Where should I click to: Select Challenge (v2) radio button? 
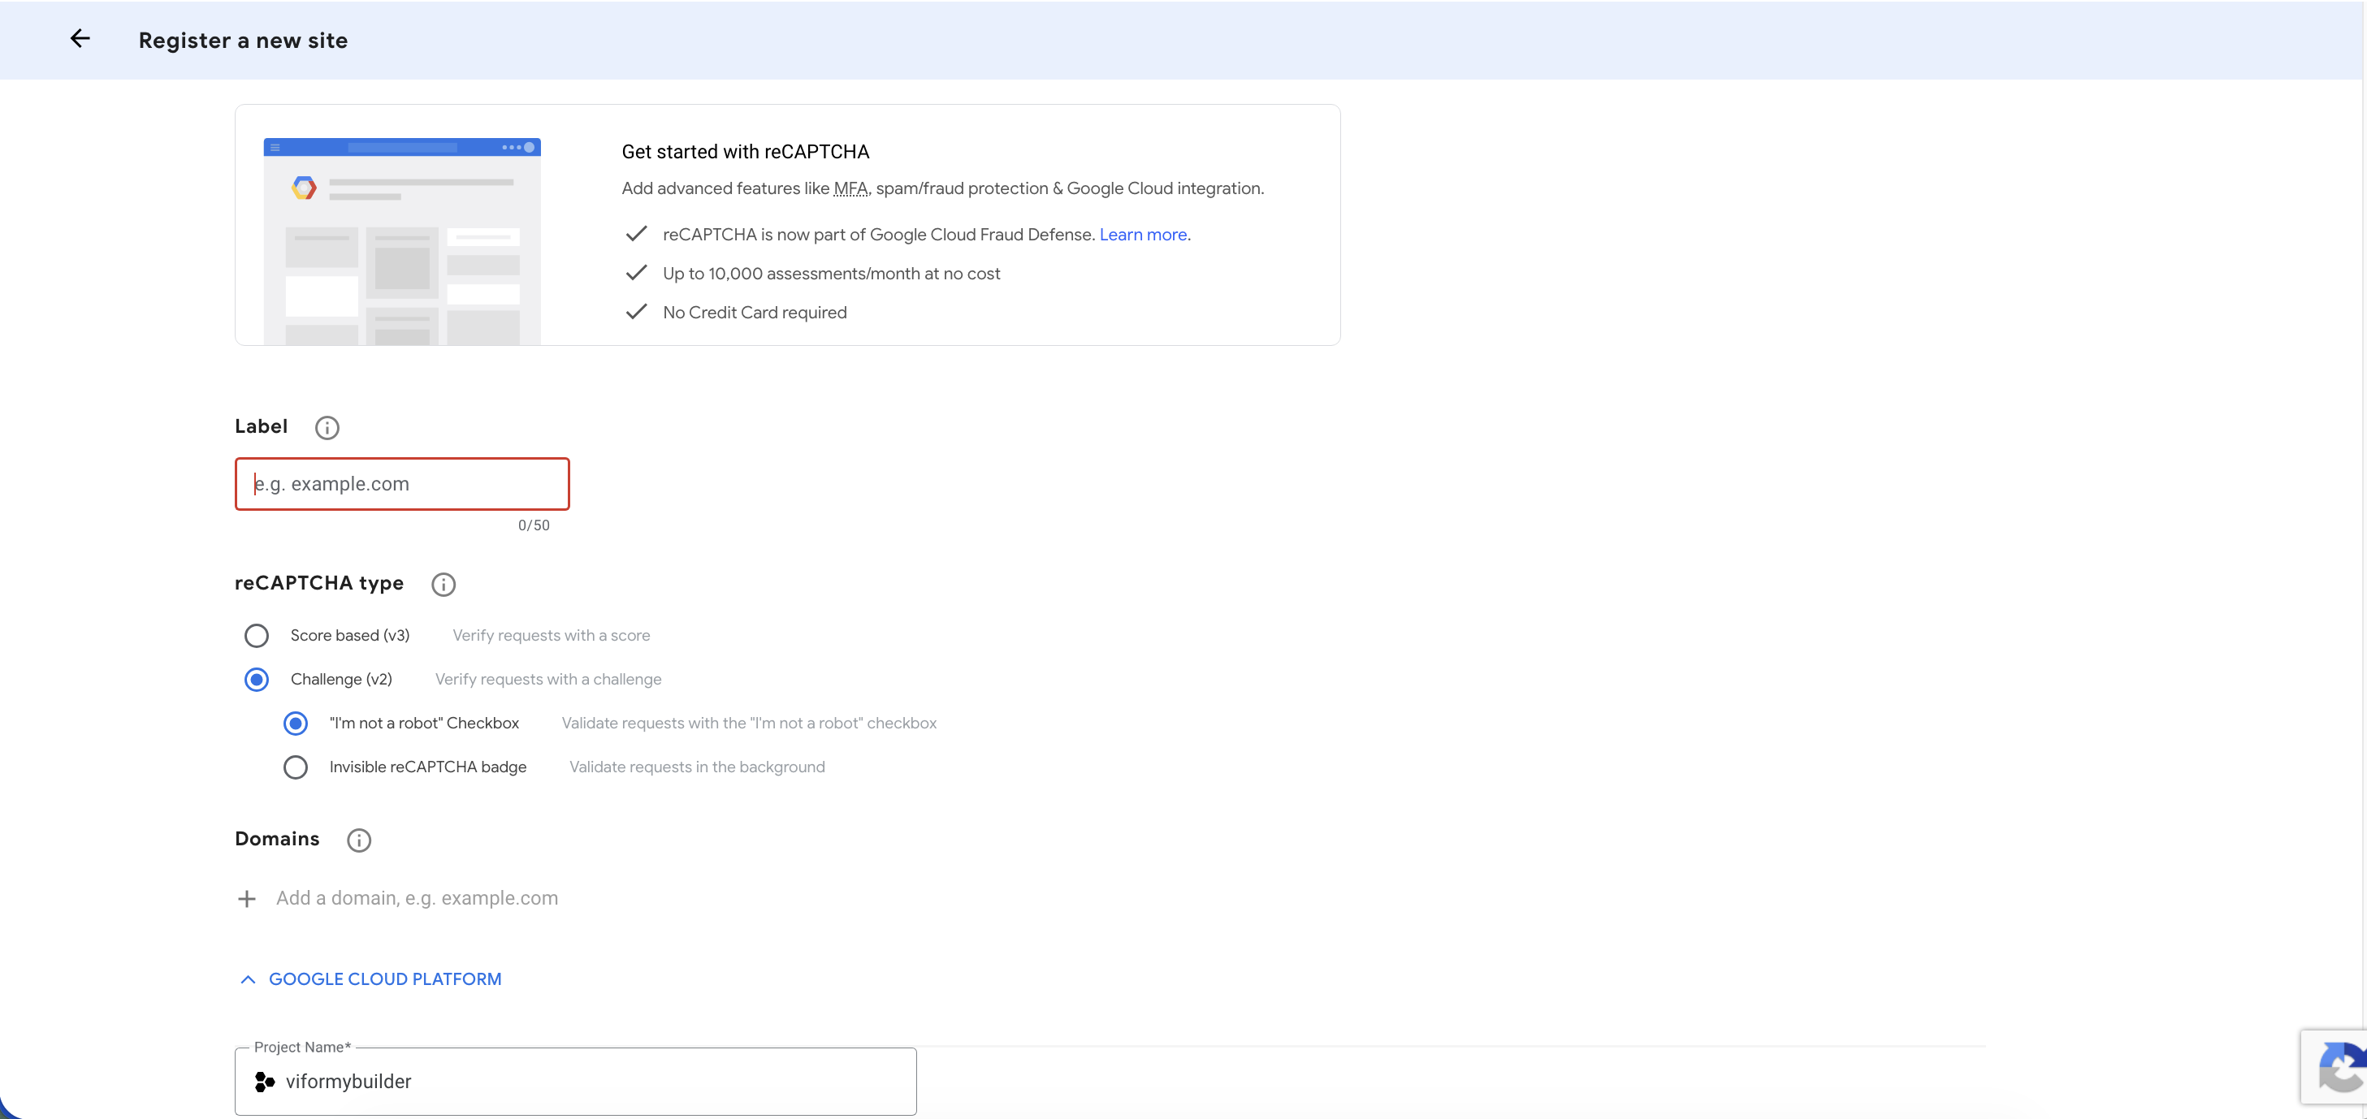(257, 680)
